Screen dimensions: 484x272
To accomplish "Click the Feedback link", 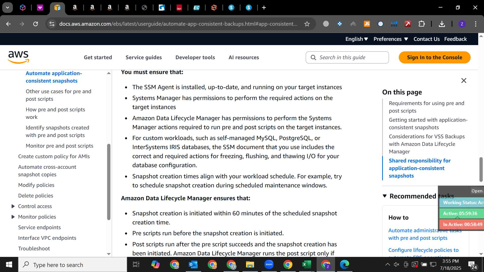I will pos(455,39).
